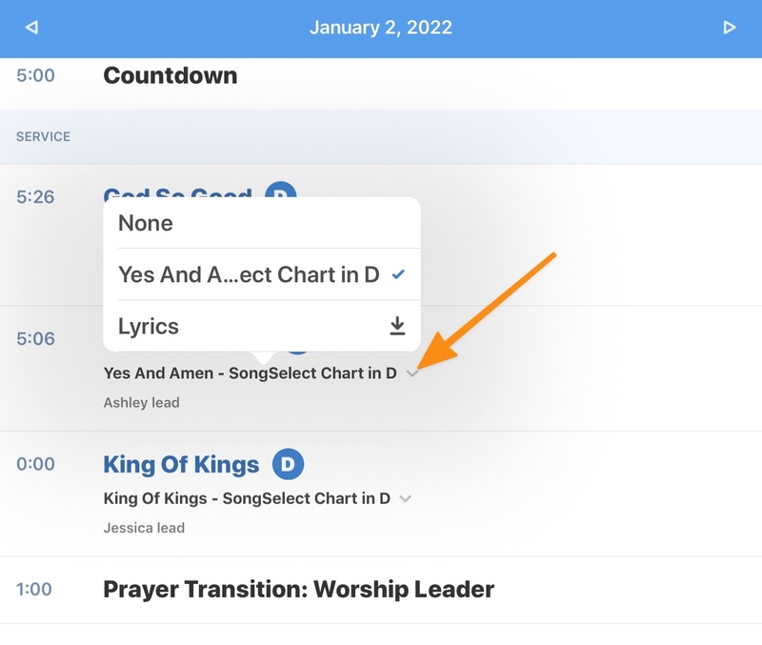The width and height of the screenshot is (762, 645).
Task: Tap the January 2, 2022 date header
Action: pos(381,28)
